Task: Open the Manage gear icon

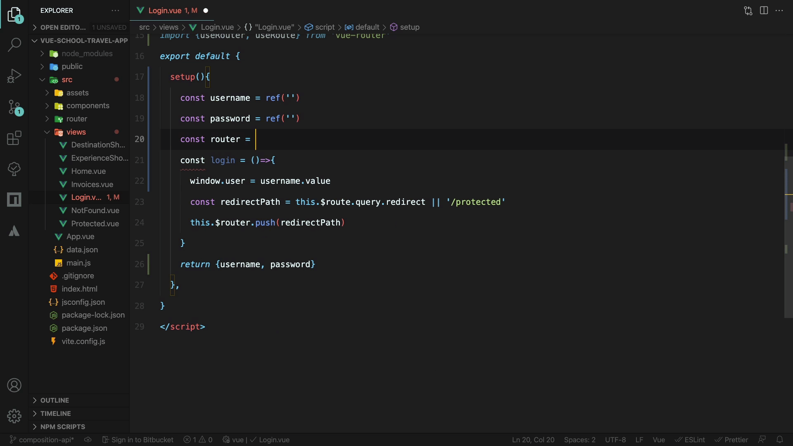Action: tap(14, 416)
